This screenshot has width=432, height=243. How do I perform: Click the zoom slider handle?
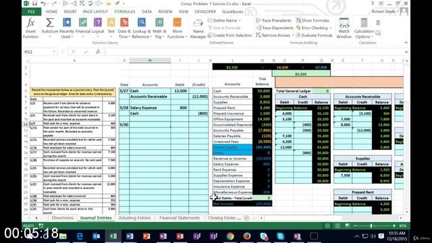(371, 225)
